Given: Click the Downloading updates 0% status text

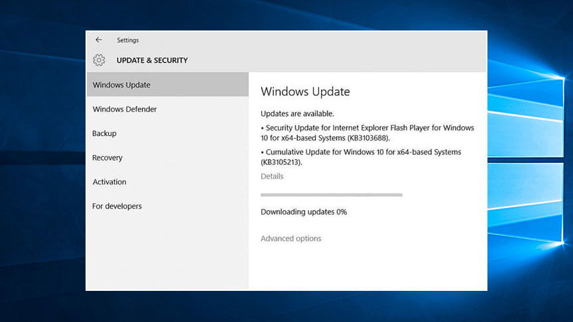Looking at the screenshot, I should (304, 212).
